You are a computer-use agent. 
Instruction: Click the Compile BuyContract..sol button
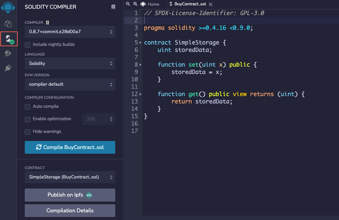pyautogui.click(x=70, y=147)
